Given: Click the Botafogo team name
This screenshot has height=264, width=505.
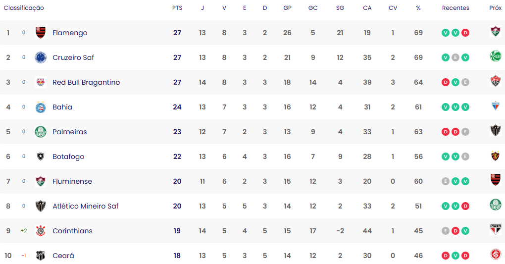Looking at the screenshot, I should pos(68,157).
